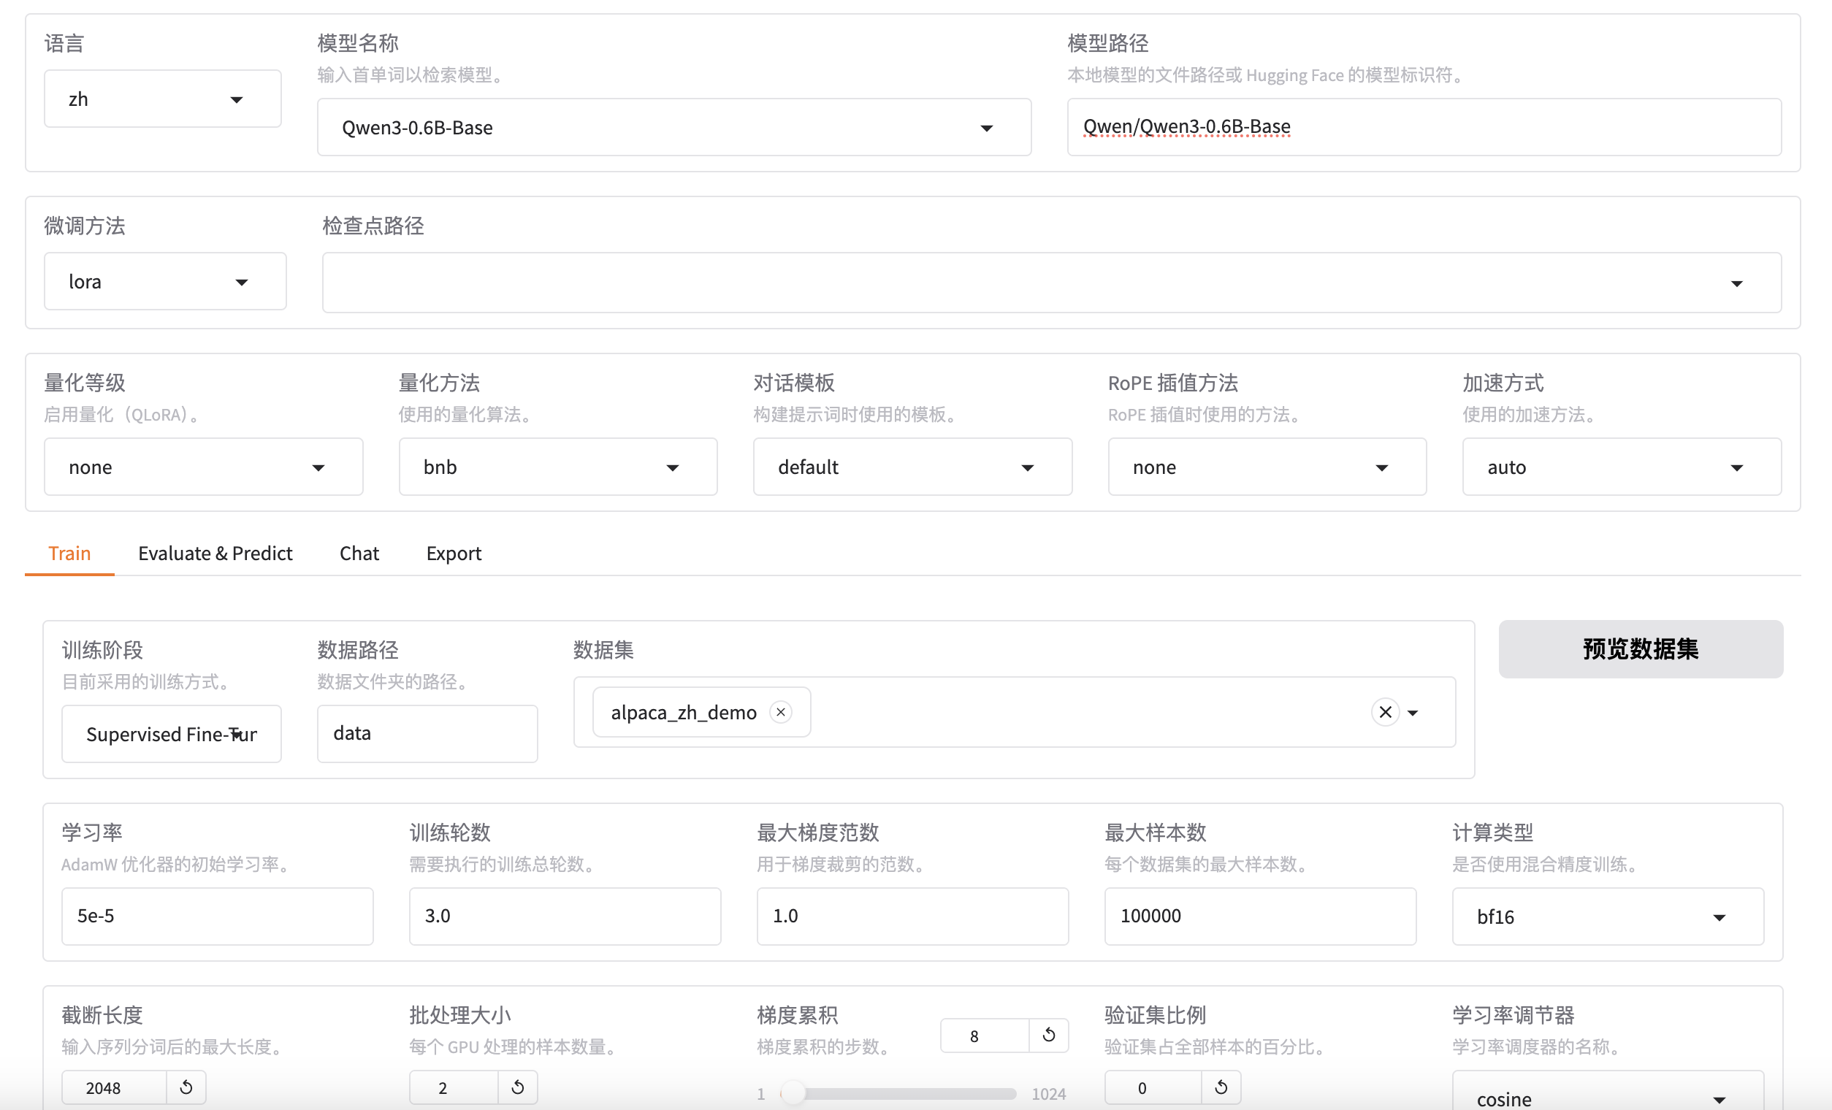Expand the dataset list dropdown arrow
1832x1110 pixels.
click(1413, 713)
